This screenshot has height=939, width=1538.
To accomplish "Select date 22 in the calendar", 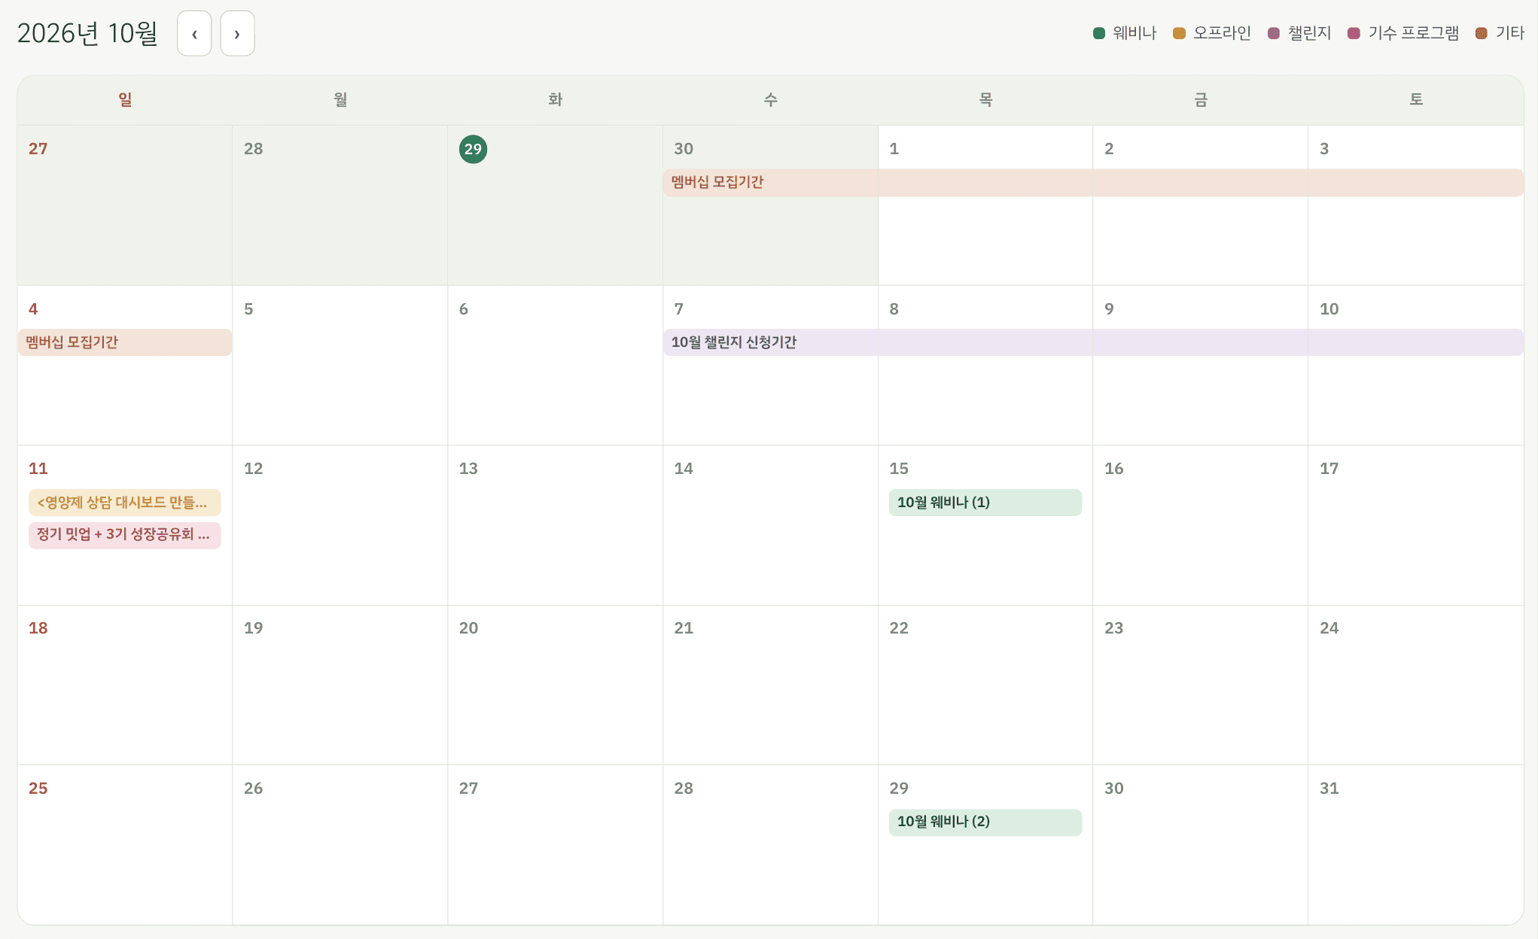I will [899, 628].
